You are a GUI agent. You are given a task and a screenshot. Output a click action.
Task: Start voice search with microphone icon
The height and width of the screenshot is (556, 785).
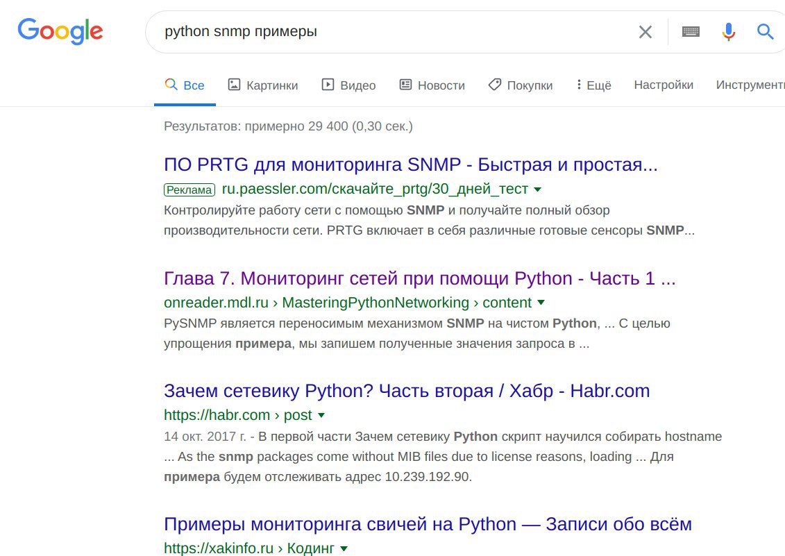[x=728, y=32]
